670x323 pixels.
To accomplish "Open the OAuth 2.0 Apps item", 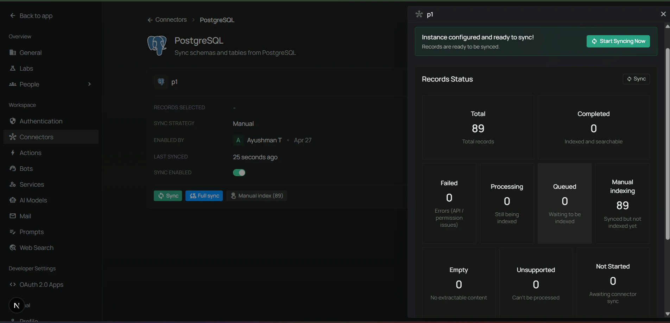I will pyautogui.click(x=51, y=284).
